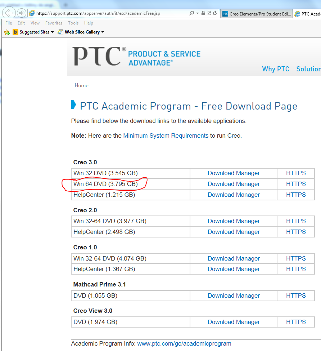
Task: Open the File menu
Action: click(9, 23)
